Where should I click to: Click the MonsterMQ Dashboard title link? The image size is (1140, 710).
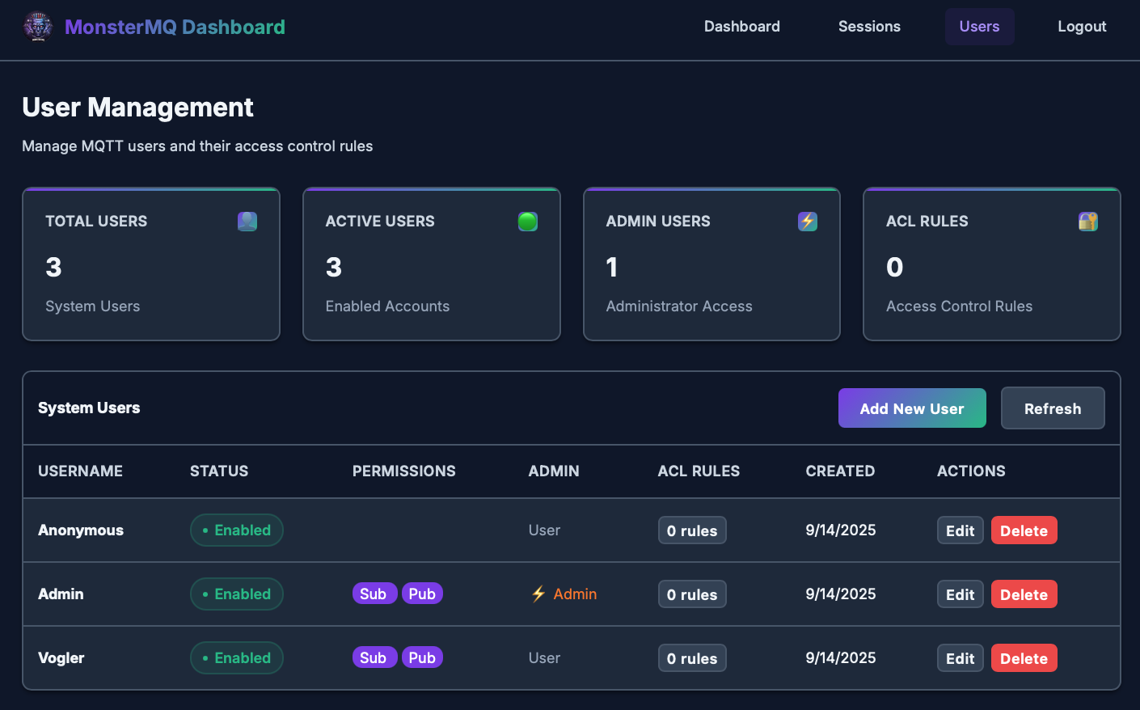point(175,27)
